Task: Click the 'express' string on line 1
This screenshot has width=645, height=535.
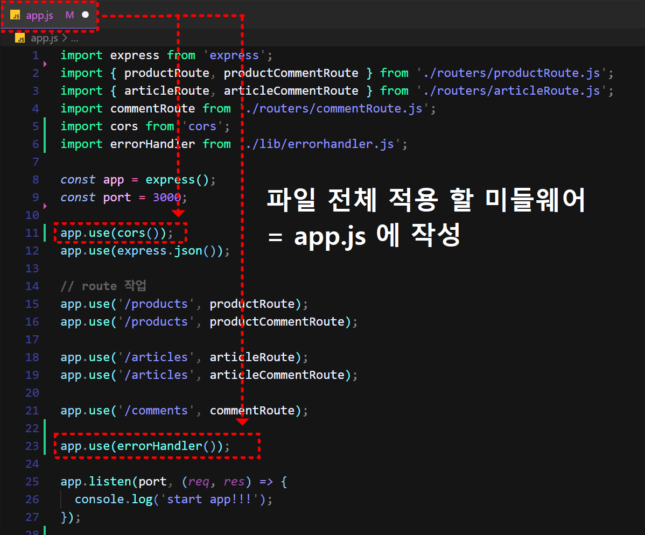Action: coord(234,55)
